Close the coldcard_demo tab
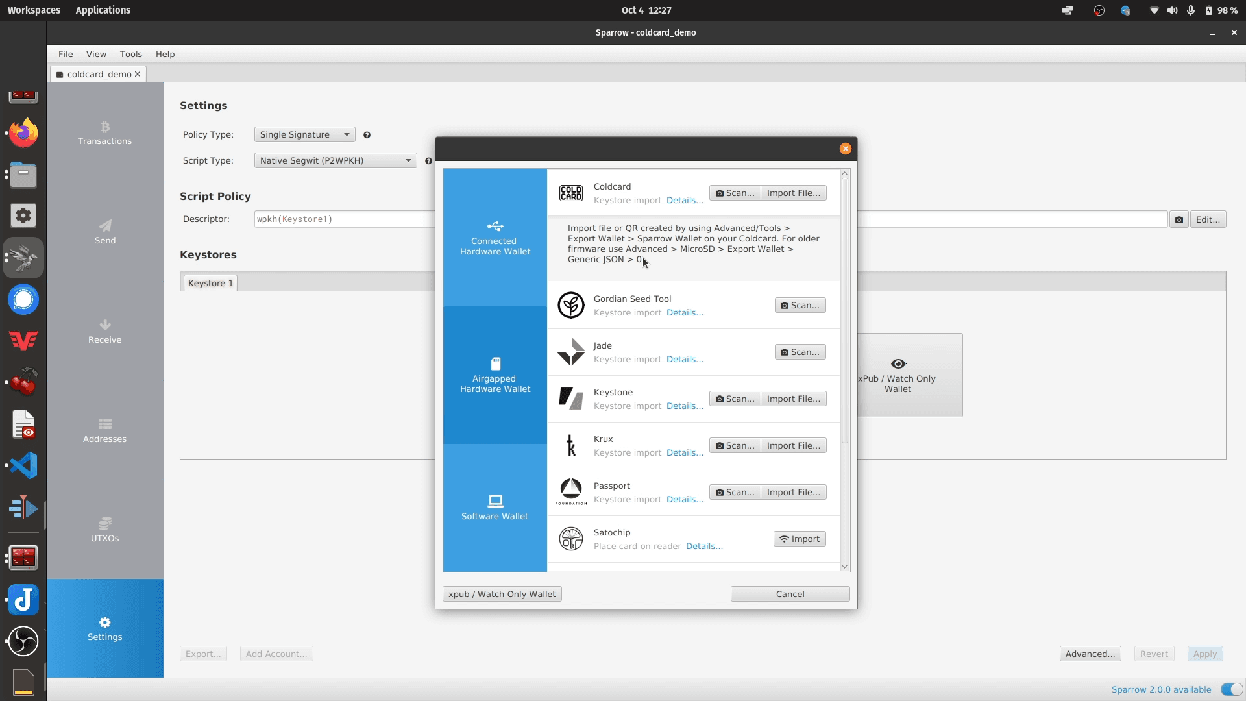 click(x=138, y=74)
